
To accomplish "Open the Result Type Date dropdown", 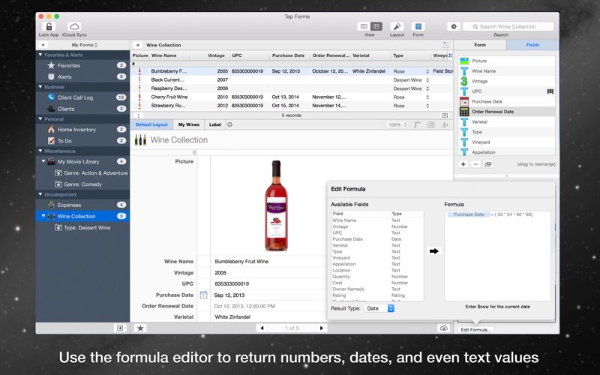I will point(379,308).
